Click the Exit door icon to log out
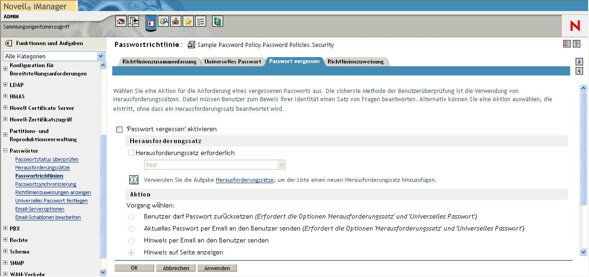Screen dimensions: 589x277 click(133, 21)
